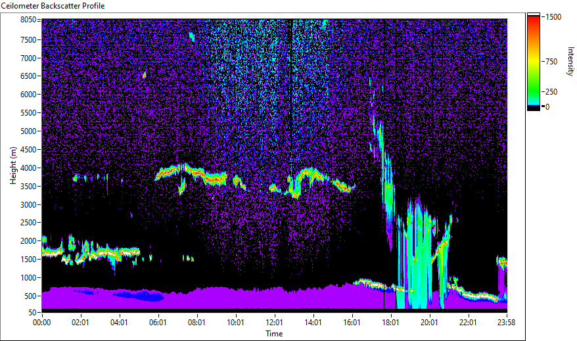Screen dimensions: 577x341
Task: Click the 14:01 time axis label
Action: [x=313, y=323]
